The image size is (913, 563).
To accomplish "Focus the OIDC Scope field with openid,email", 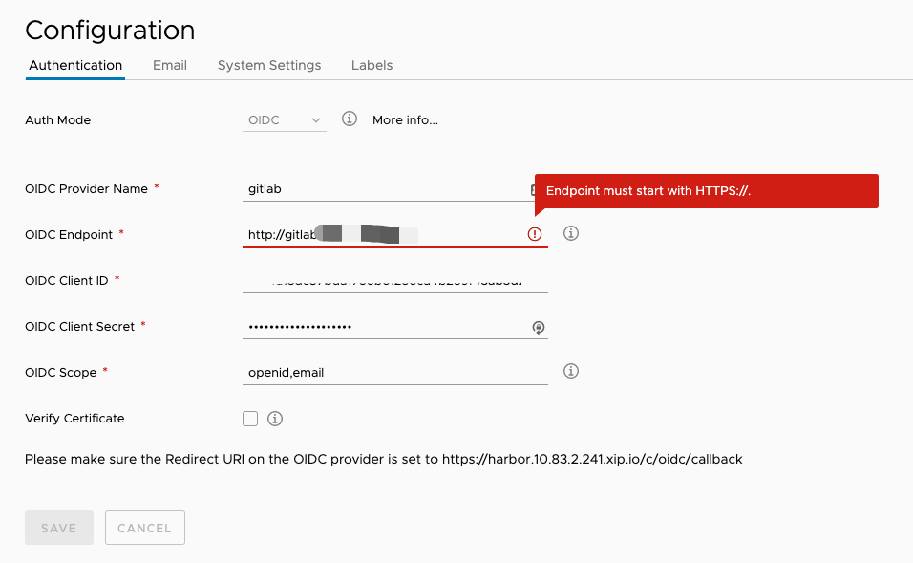I will [394, 373].
